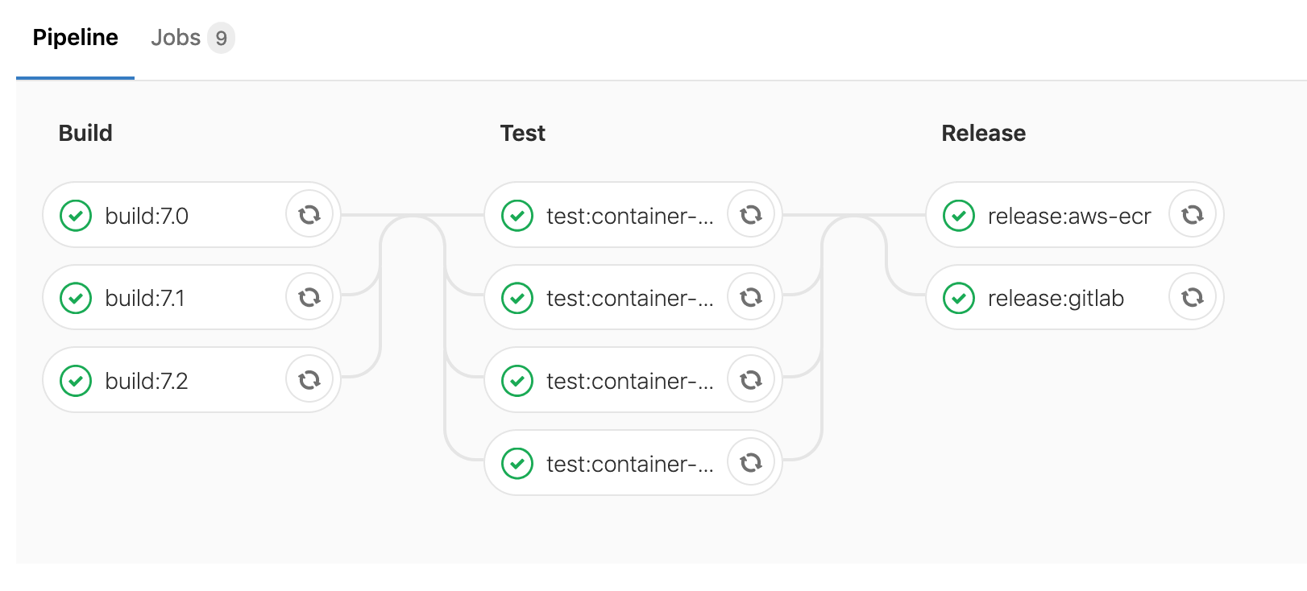View the build:7.2 job name link
This screenshot has width=1307, height=591.
[147, 381]
